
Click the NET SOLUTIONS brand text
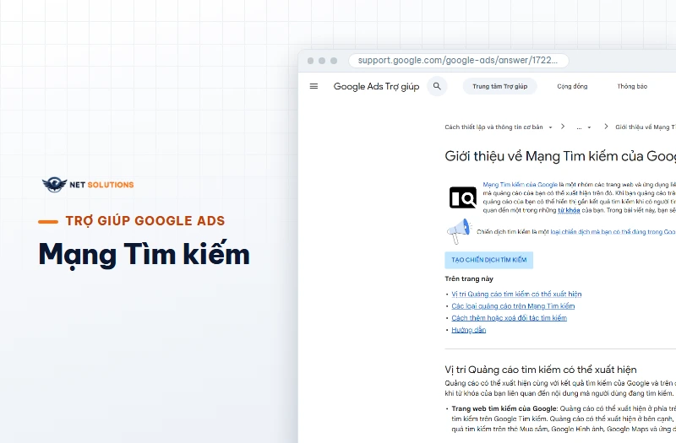click(x=101, y=185)
